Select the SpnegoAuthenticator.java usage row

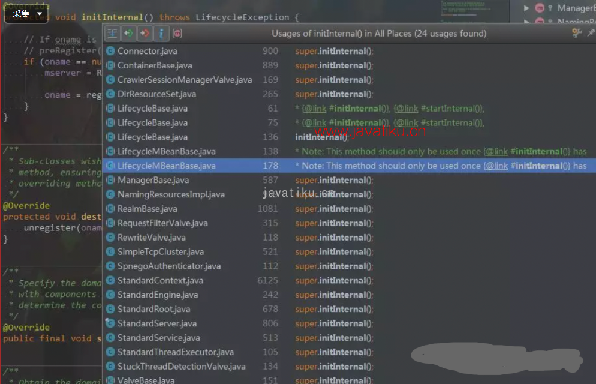[x=349, y=266]
